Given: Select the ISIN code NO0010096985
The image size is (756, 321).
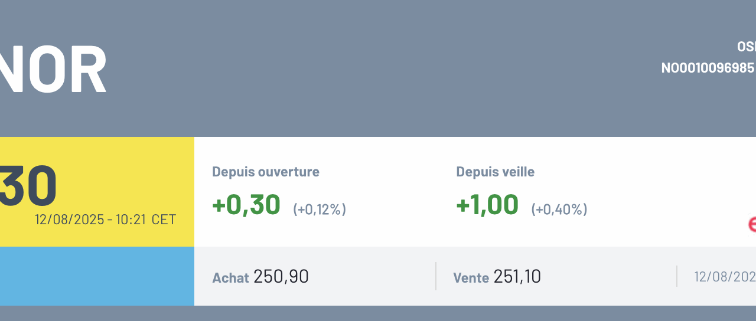Looking at the screenshot, I should click(708, 68).
